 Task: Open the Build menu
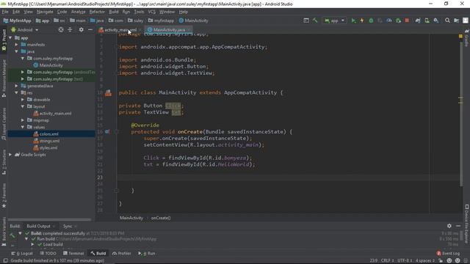[114, 12]
